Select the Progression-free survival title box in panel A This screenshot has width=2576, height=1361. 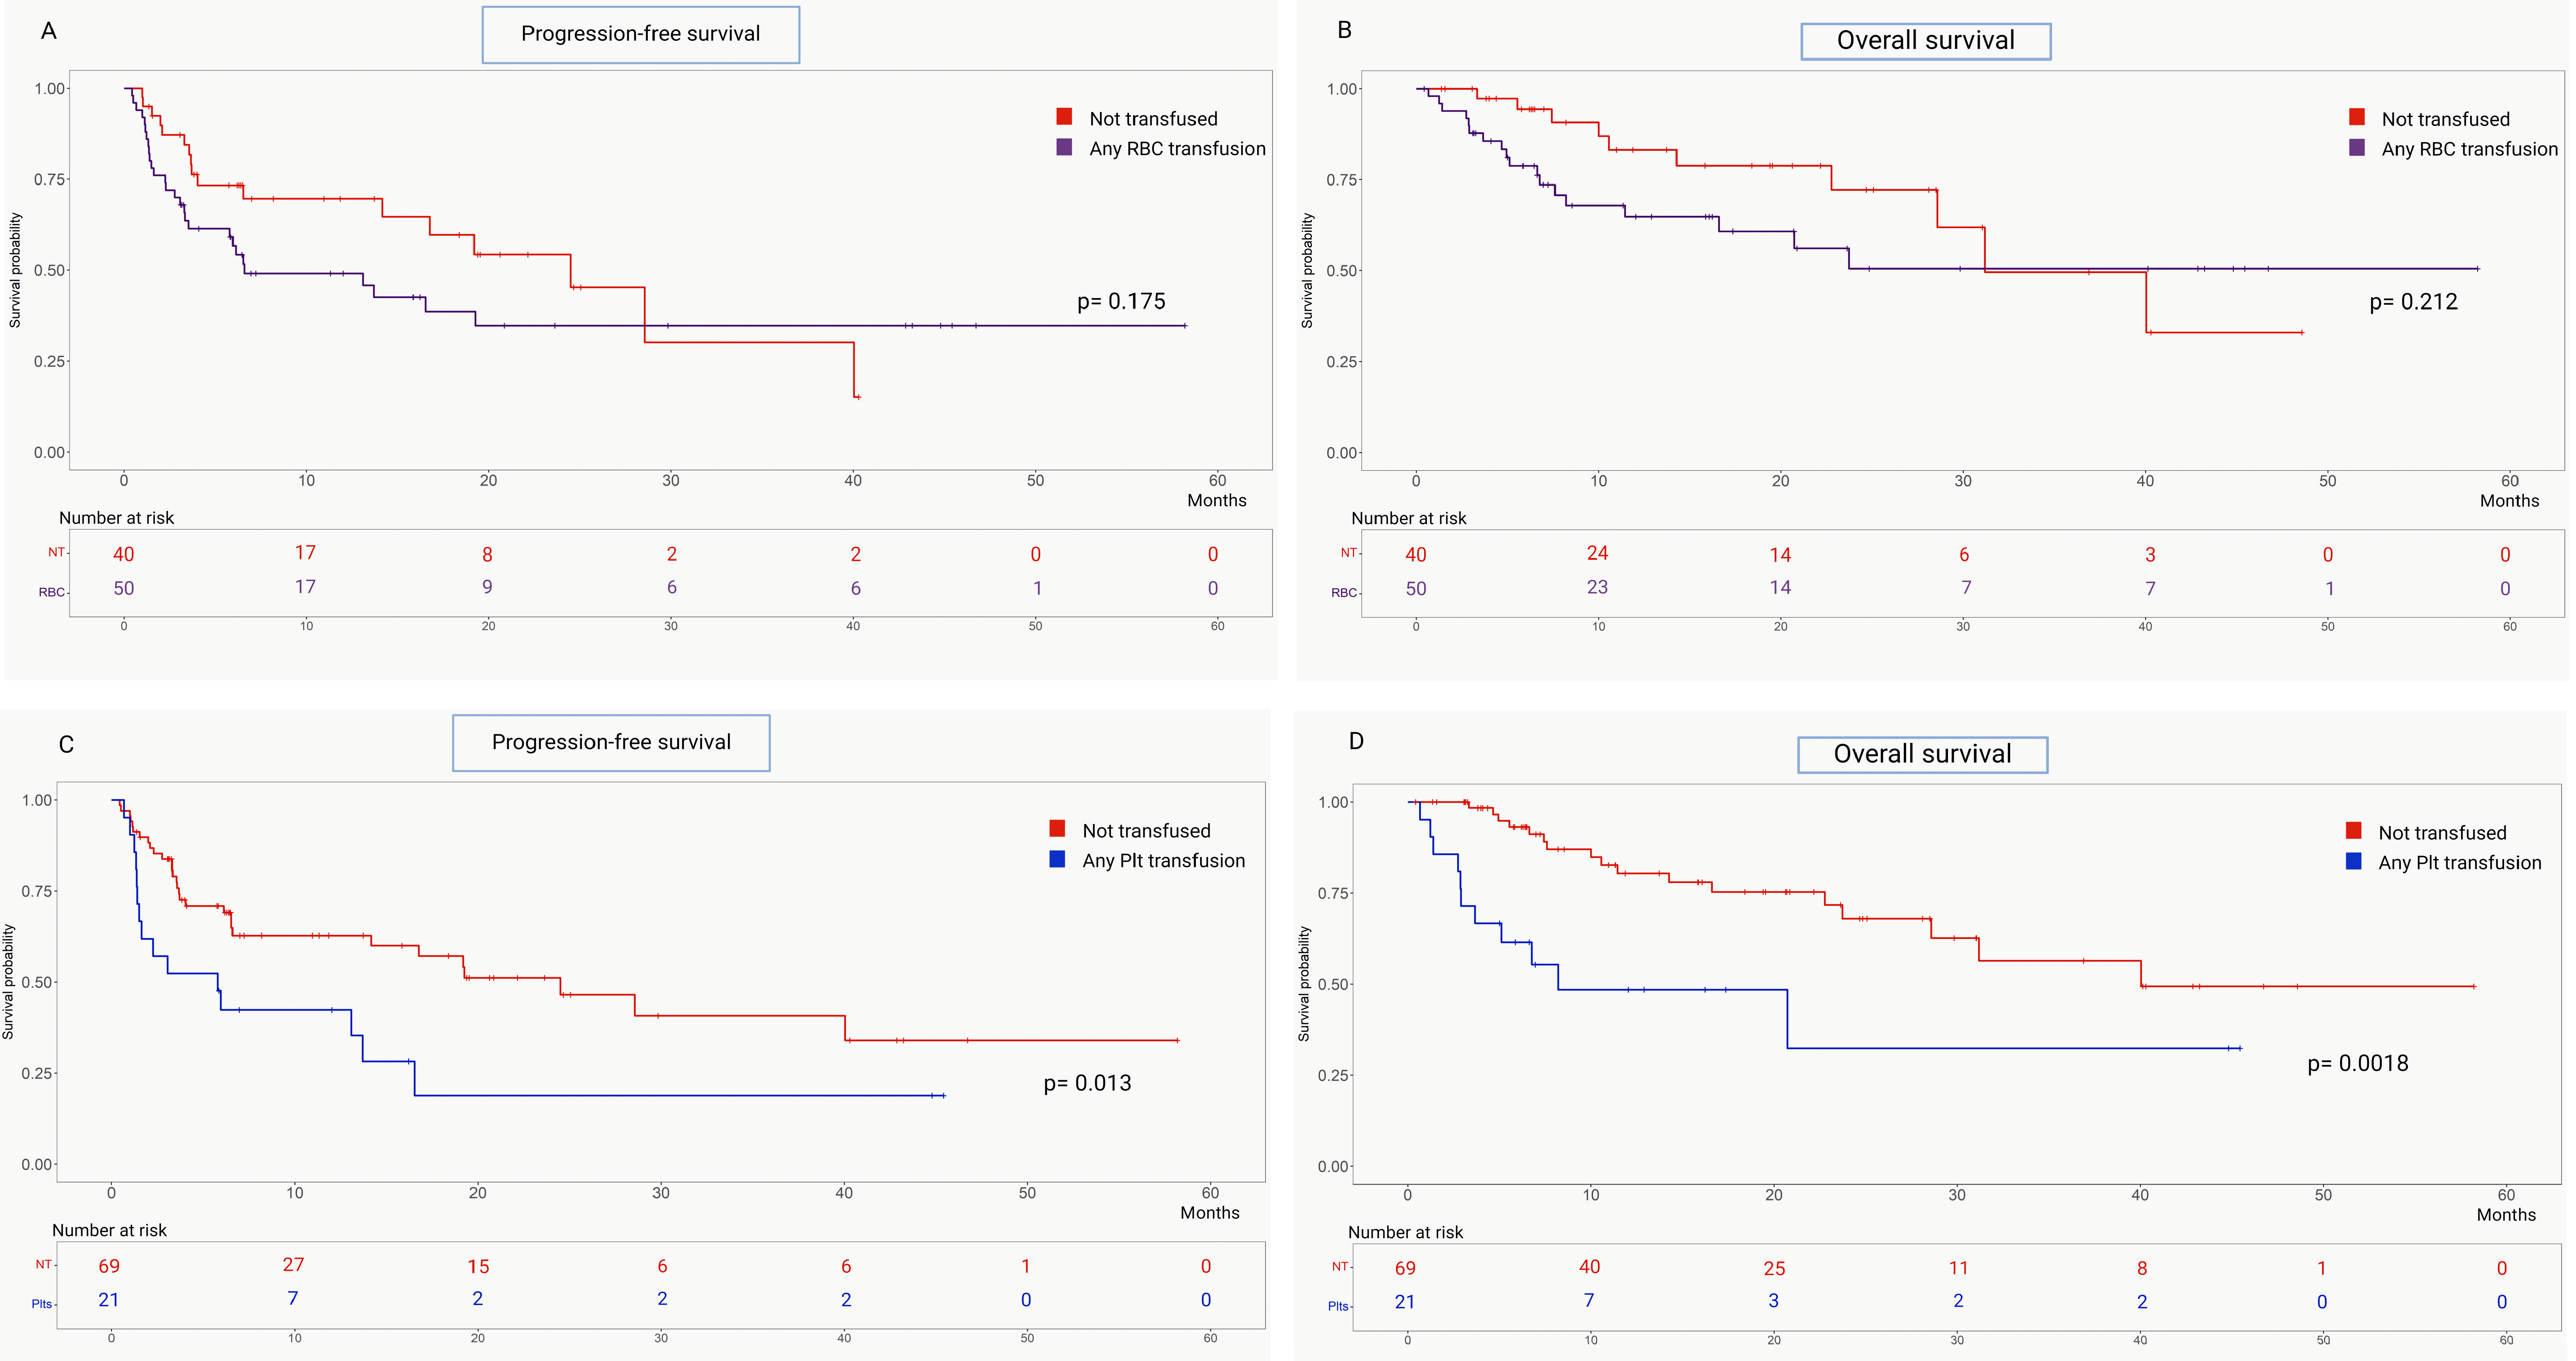pos(640,35)
